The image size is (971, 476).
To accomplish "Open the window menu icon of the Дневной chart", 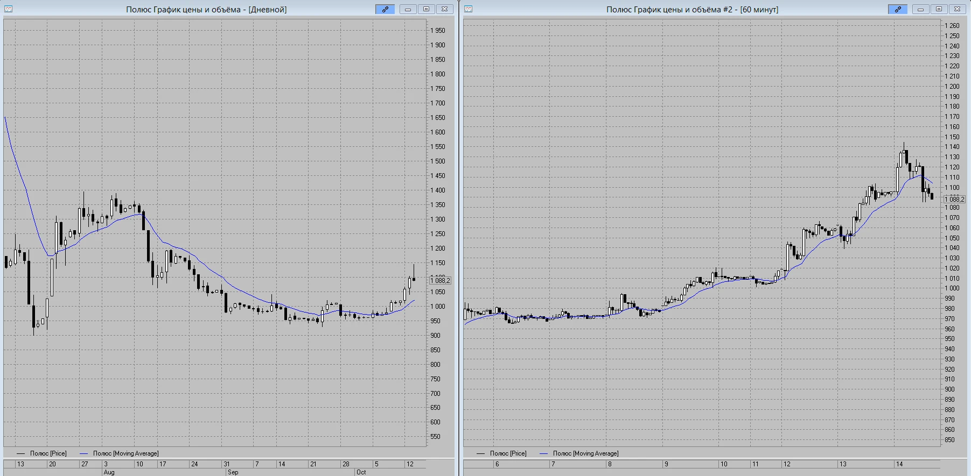I will pos(9,9).
